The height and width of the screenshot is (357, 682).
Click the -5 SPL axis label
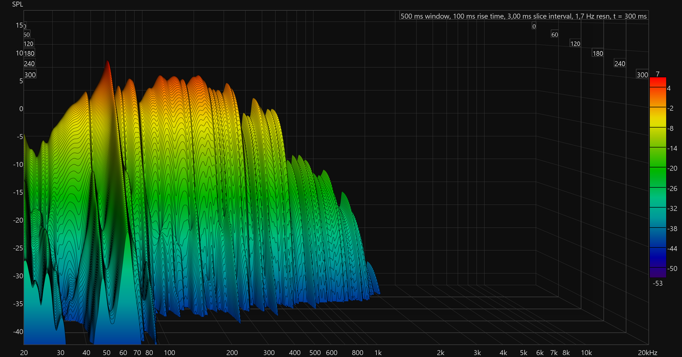20,137
